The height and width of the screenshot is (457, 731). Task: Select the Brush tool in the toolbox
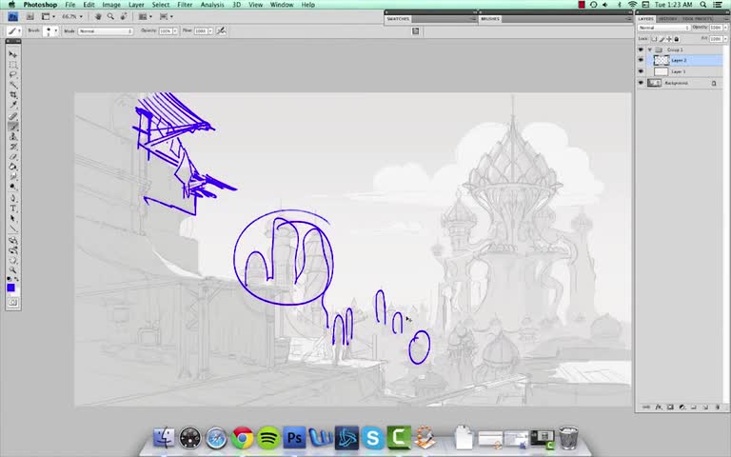pyautogui.click(x=13, y=126)
